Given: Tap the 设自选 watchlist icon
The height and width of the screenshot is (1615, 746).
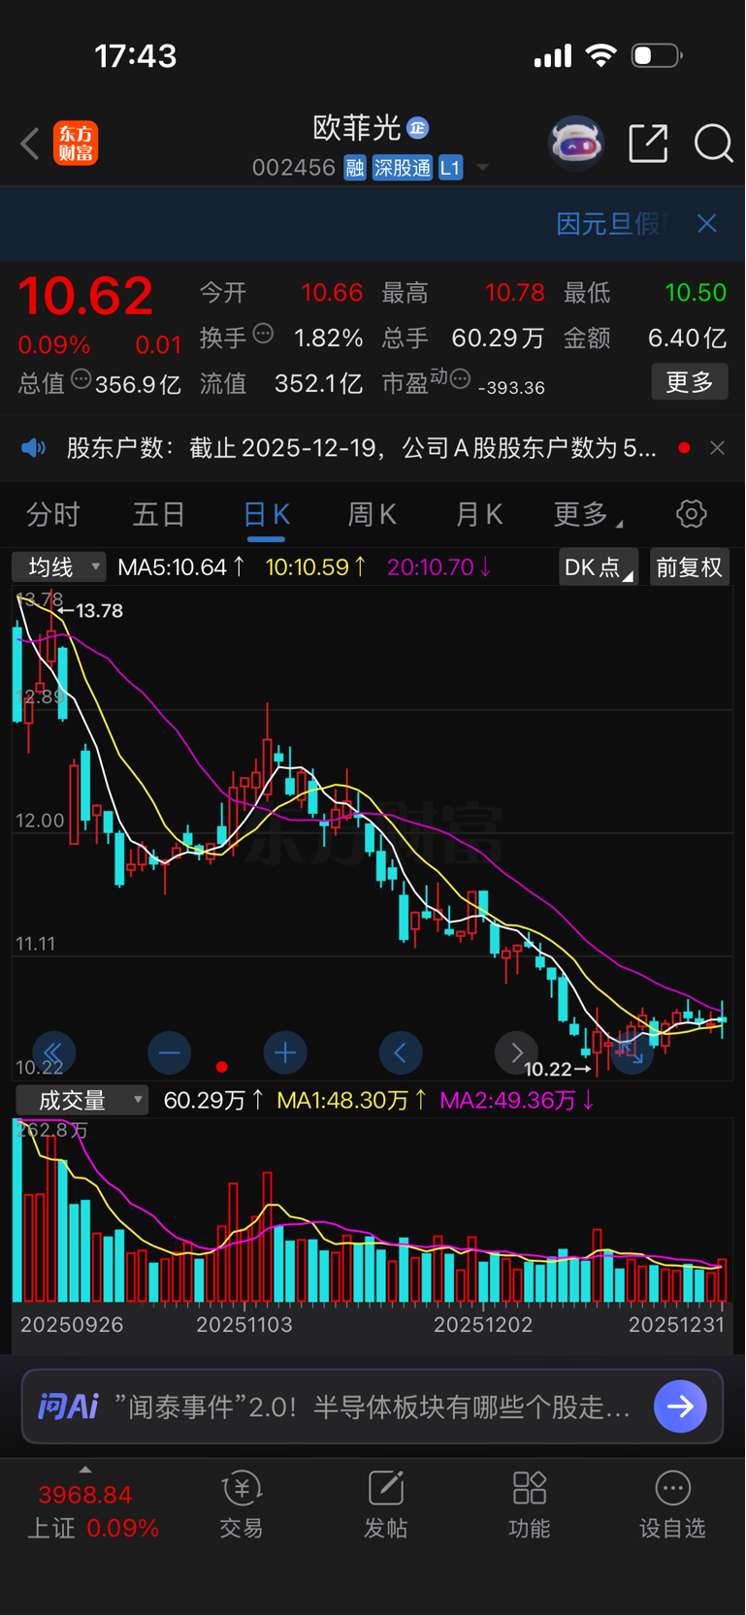Looking at the screenshot, I should pyautogui.click(x=672, y=1488).
